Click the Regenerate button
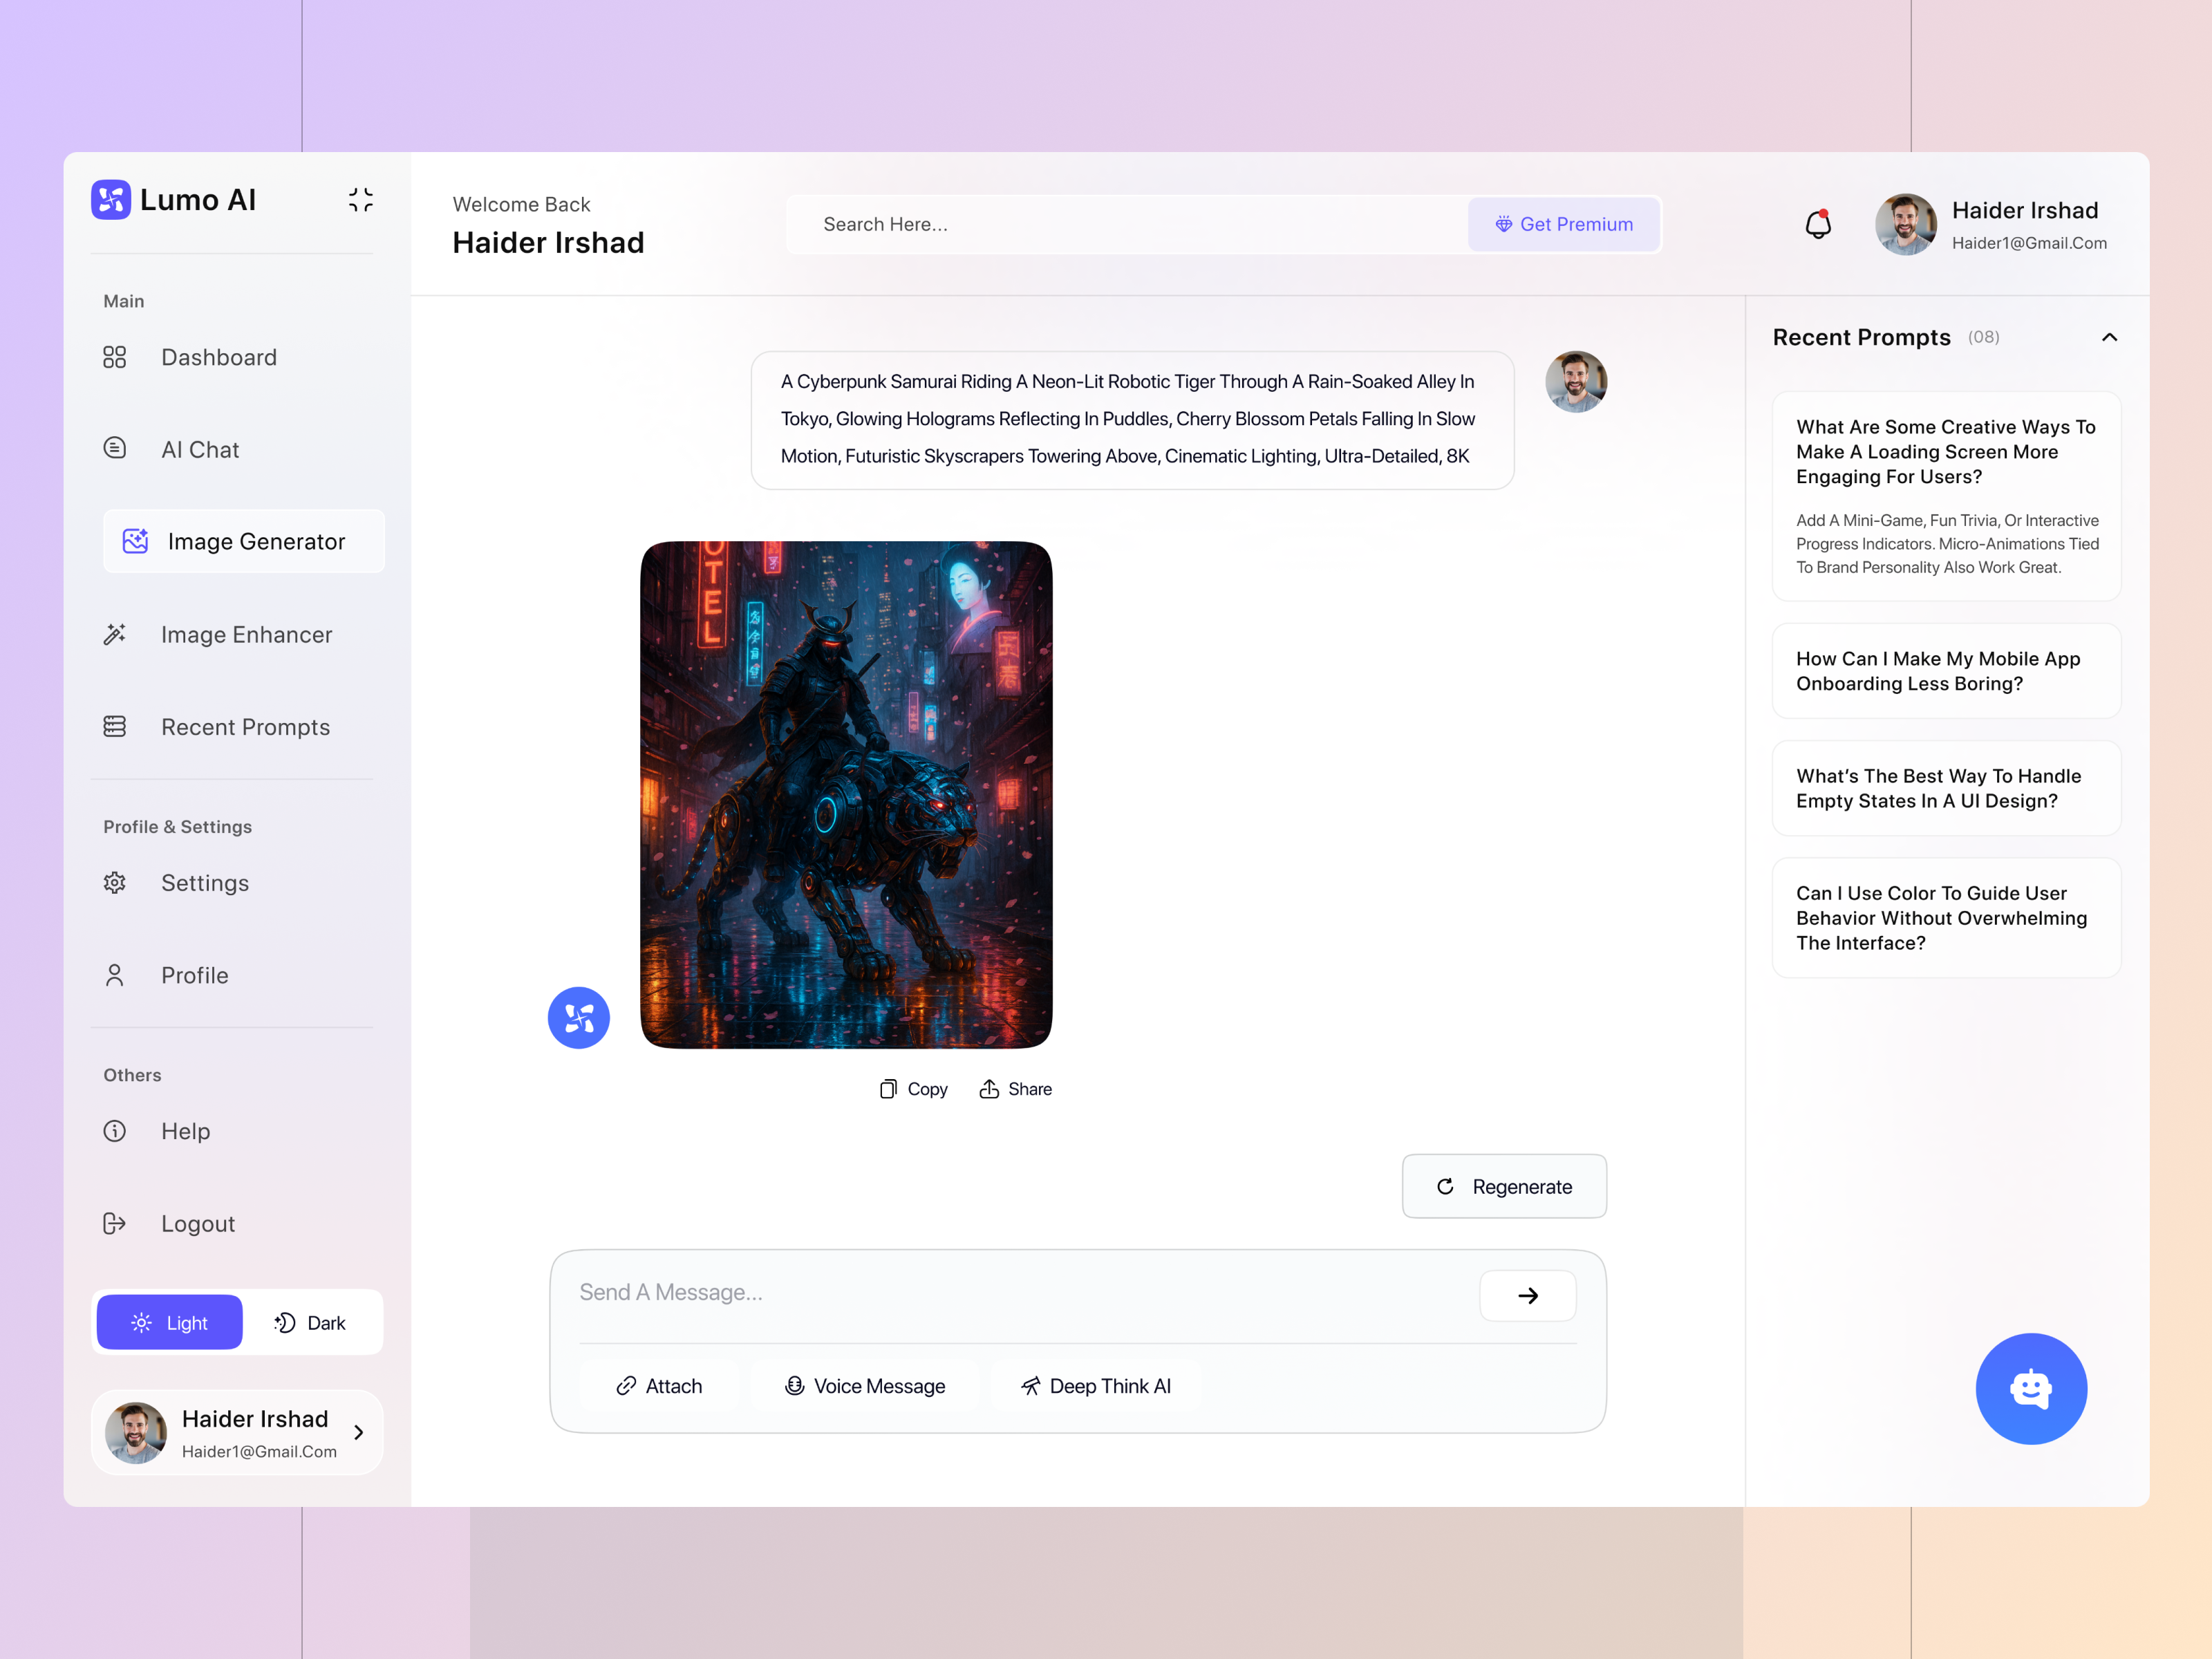 pos(1504,1186)
